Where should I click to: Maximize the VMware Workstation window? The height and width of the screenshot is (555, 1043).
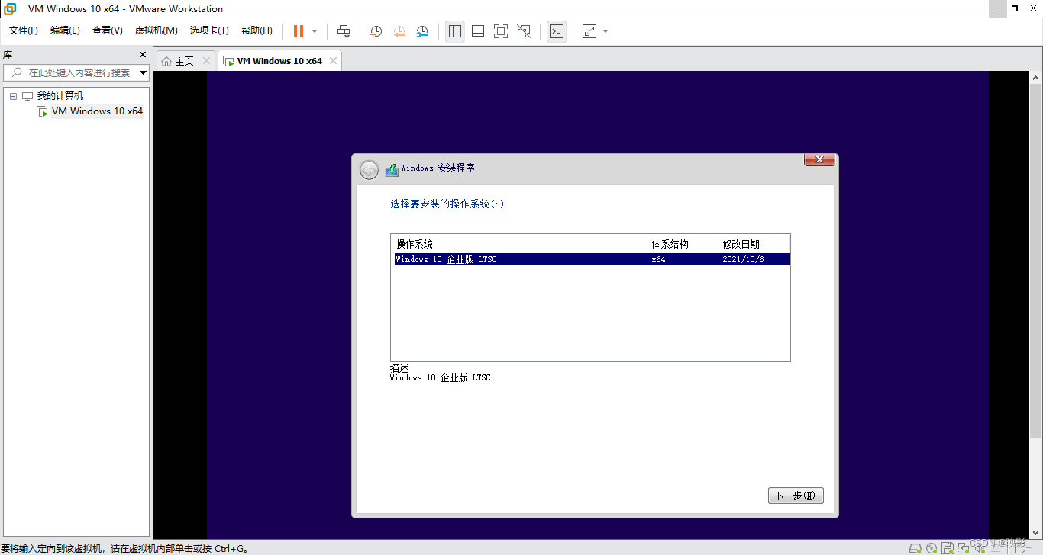1015,8
